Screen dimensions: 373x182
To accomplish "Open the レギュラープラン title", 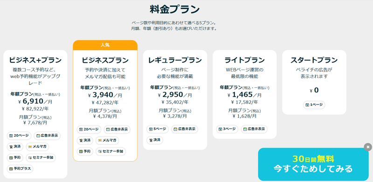I will coord(175,60).
